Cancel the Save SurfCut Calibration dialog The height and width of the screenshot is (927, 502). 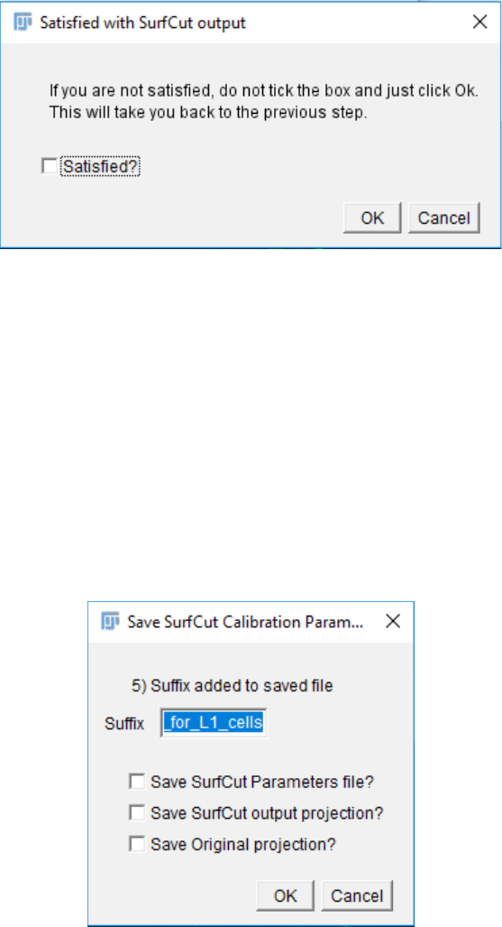tap(357, 895)
